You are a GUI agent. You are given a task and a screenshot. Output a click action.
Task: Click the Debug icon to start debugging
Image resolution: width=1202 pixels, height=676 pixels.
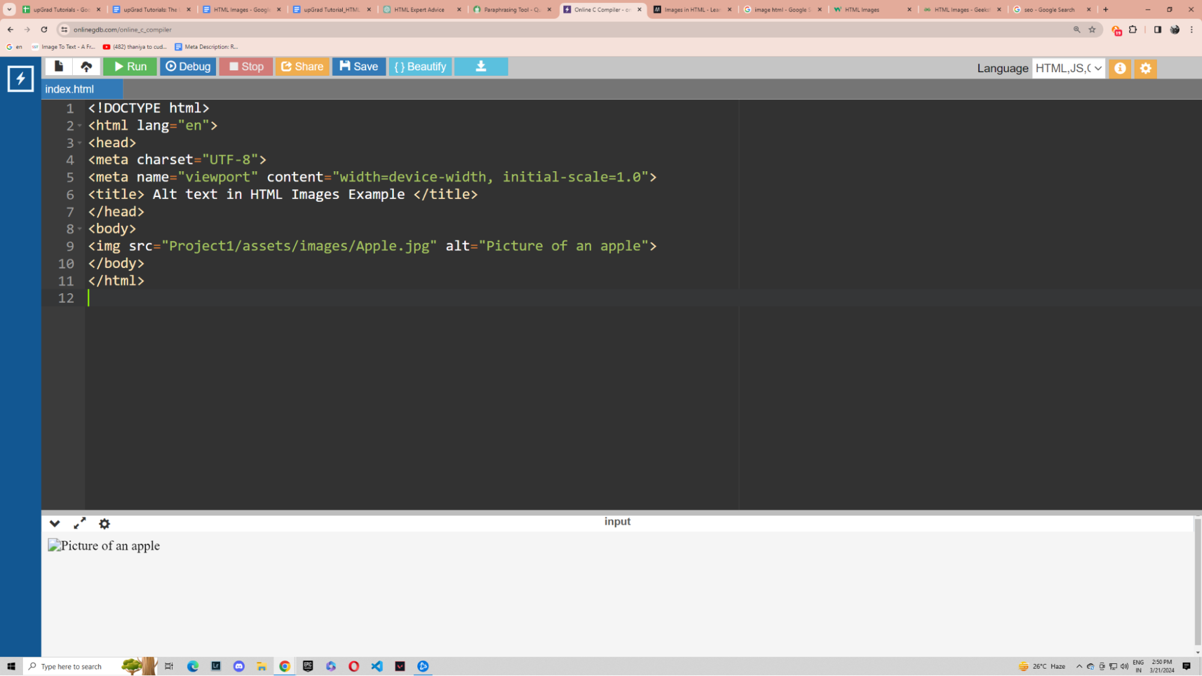pyautogui.click(x=188, y=66)
